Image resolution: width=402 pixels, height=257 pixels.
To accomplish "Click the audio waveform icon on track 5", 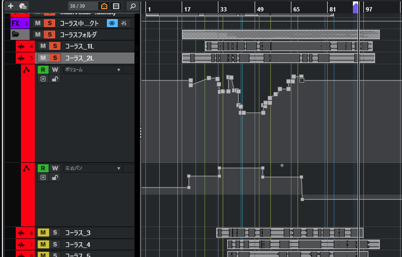I will pos(21,58).
